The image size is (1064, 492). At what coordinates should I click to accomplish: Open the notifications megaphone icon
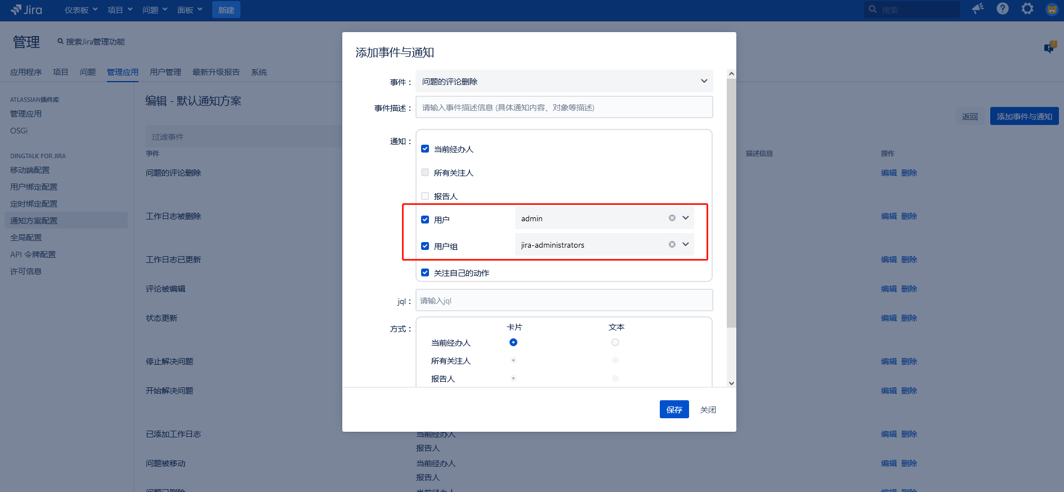click(x=978, y=8)
